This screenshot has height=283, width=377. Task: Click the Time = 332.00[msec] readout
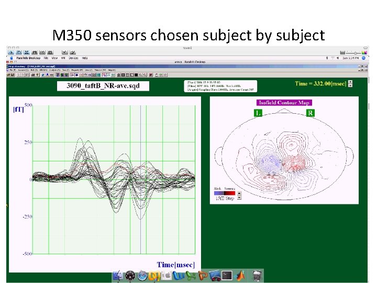[321, 84]
